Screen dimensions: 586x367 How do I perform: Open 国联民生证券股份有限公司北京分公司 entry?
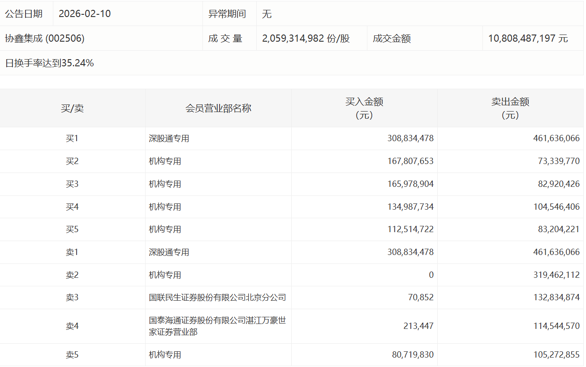pos(217,298)
